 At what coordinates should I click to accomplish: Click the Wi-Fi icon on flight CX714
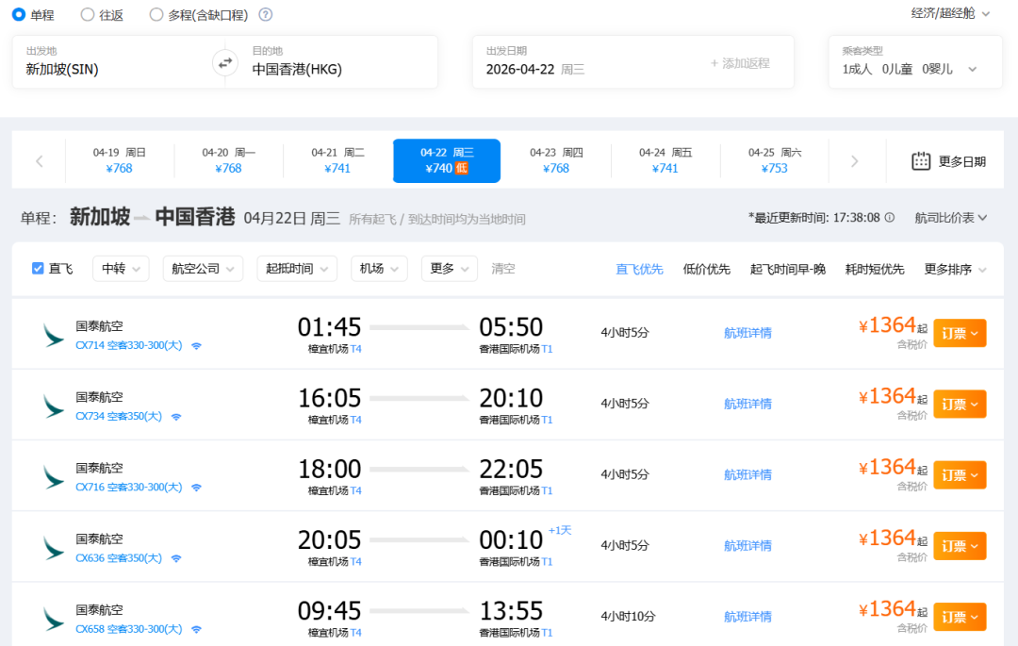197,346
